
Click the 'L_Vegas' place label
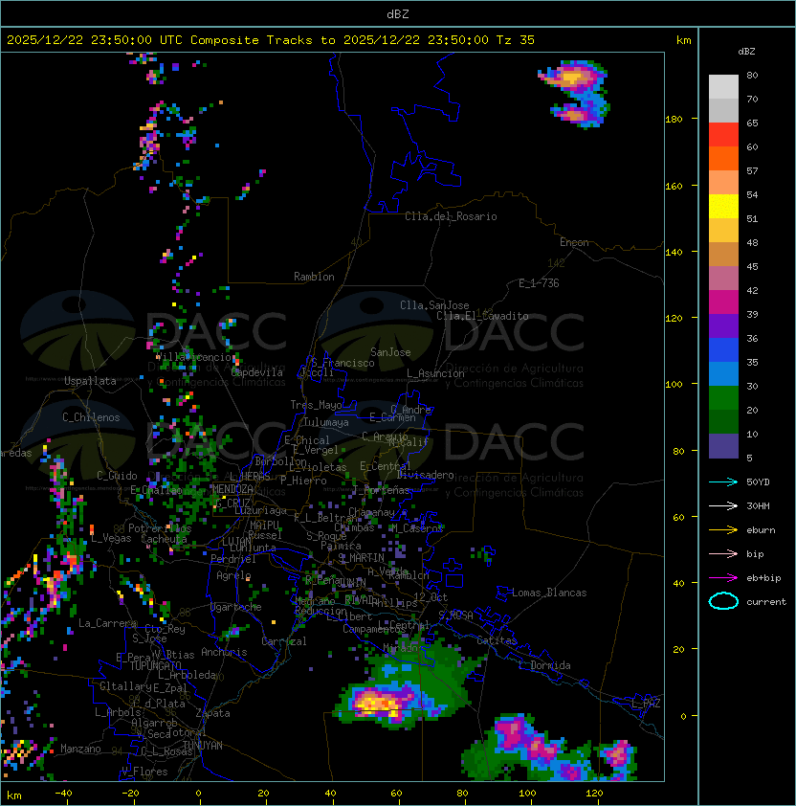coord(111,539)
